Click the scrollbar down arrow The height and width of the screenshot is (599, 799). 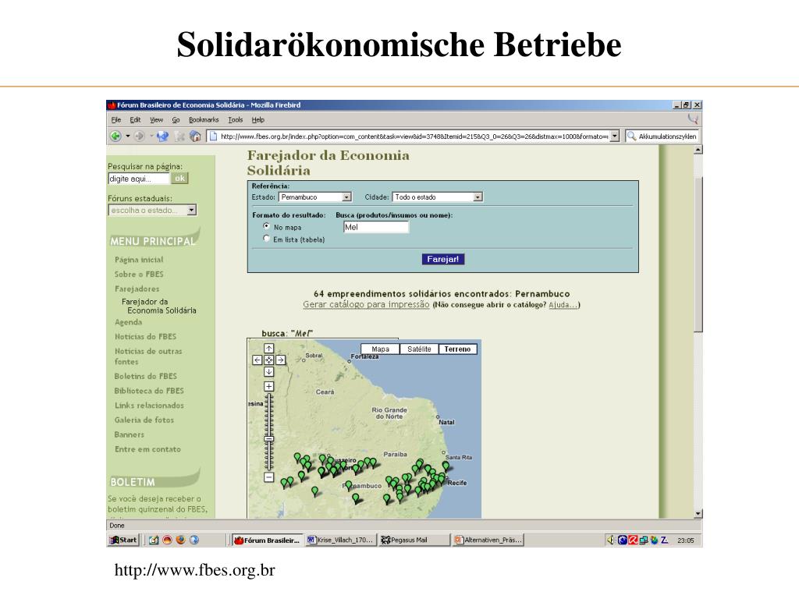pyautogui.click(x=698, y=514)
